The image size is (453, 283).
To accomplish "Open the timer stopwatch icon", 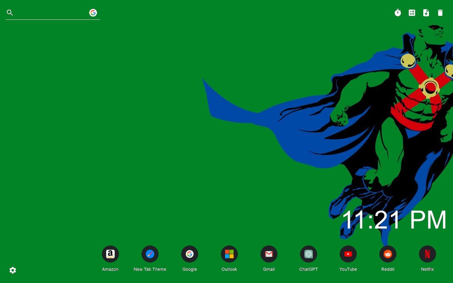I will point(398,13).
